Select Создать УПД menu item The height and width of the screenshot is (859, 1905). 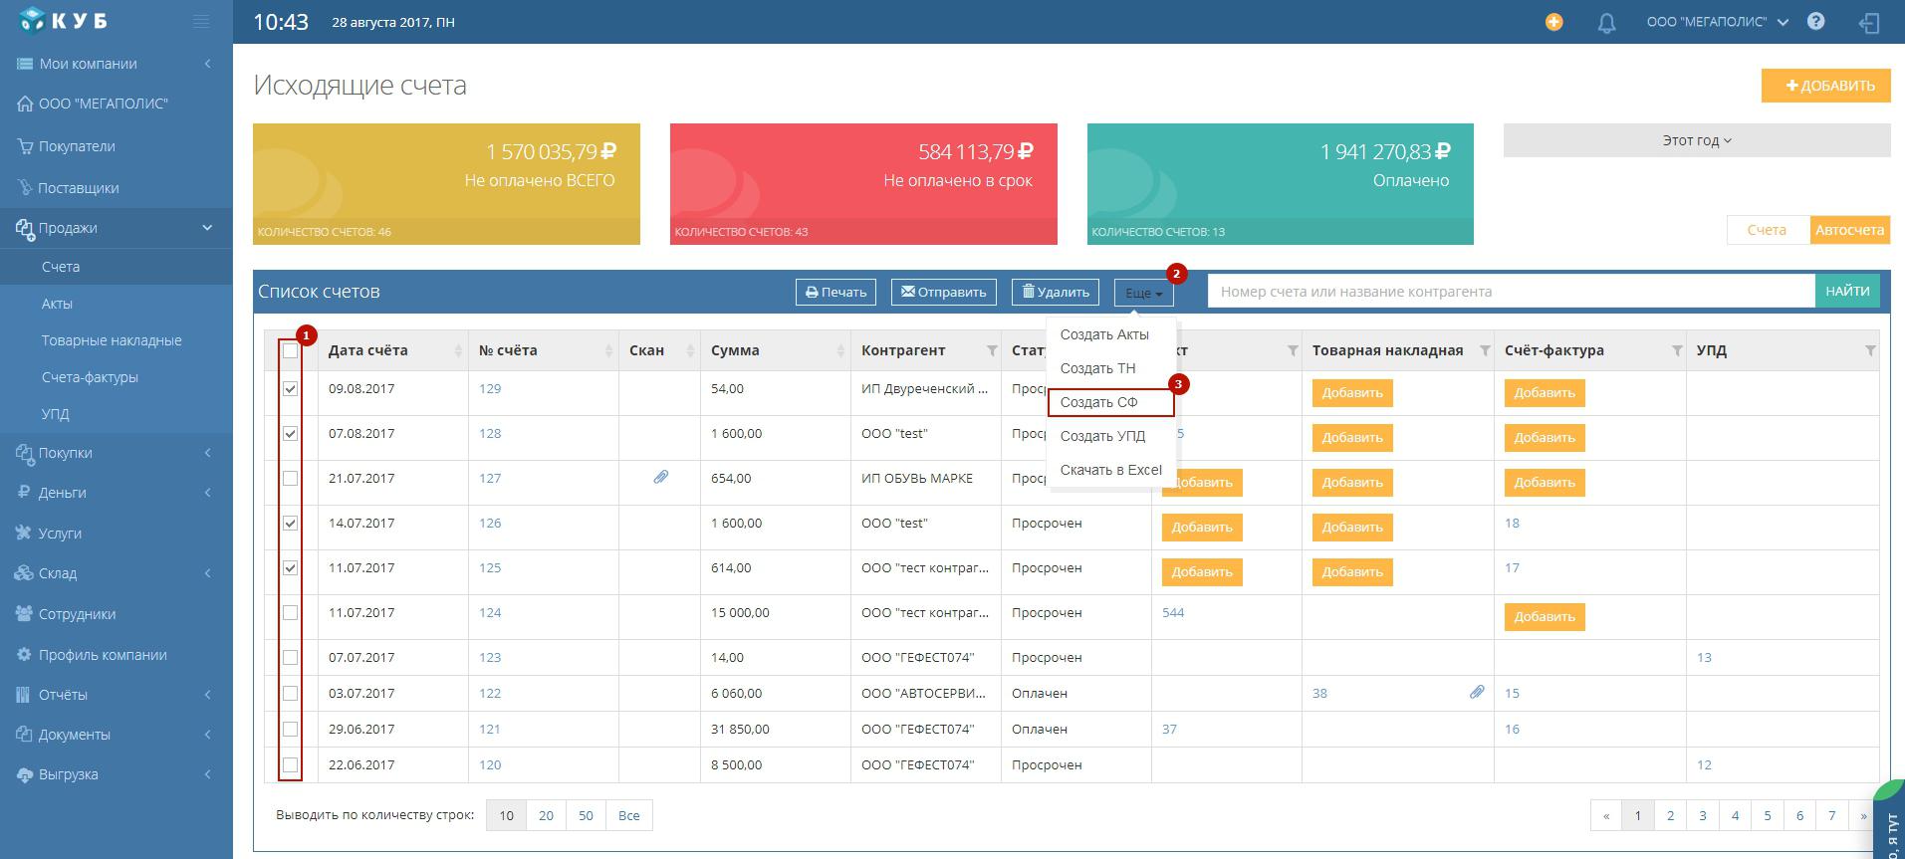pyautogui.click(x=1111, y=436)
